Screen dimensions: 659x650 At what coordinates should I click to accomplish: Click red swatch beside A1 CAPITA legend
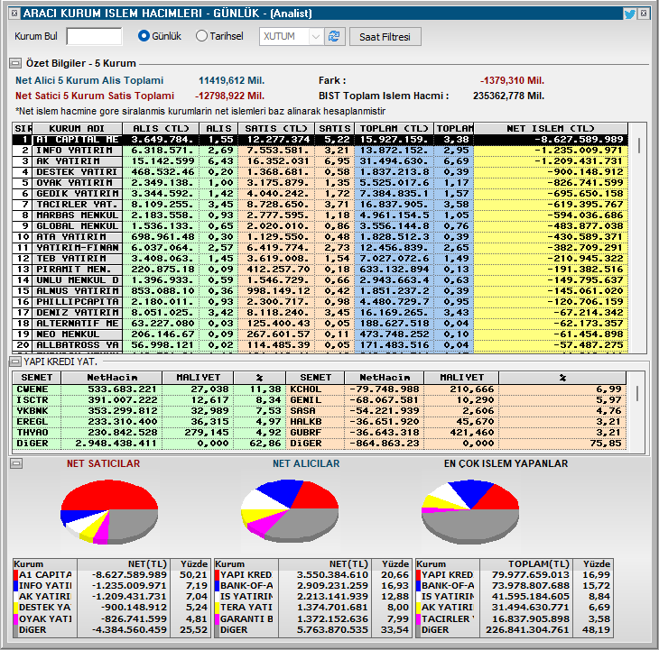15,575
